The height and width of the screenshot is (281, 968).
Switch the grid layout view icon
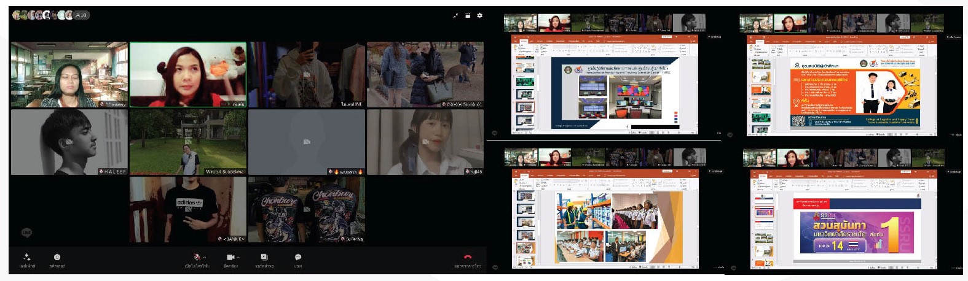(x=468, y=15)
